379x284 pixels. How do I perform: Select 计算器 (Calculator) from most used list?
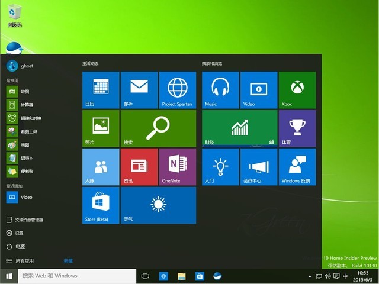pyautogui.click(x=27, y=105)
